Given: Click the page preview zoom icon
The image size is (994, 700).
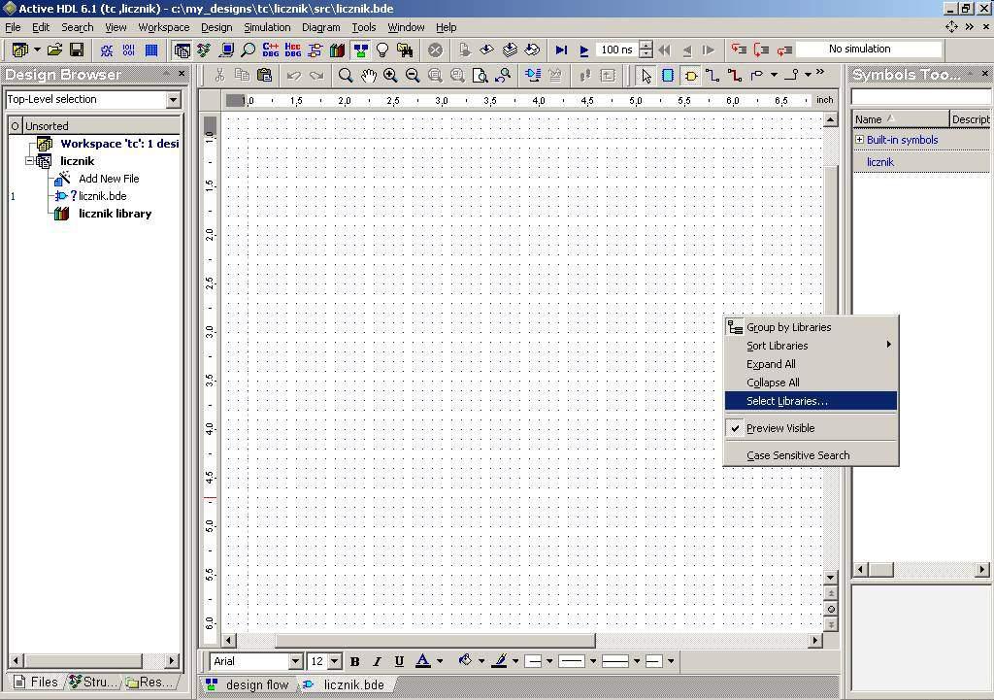Looking at the screenshot, I should click(480, 76).
